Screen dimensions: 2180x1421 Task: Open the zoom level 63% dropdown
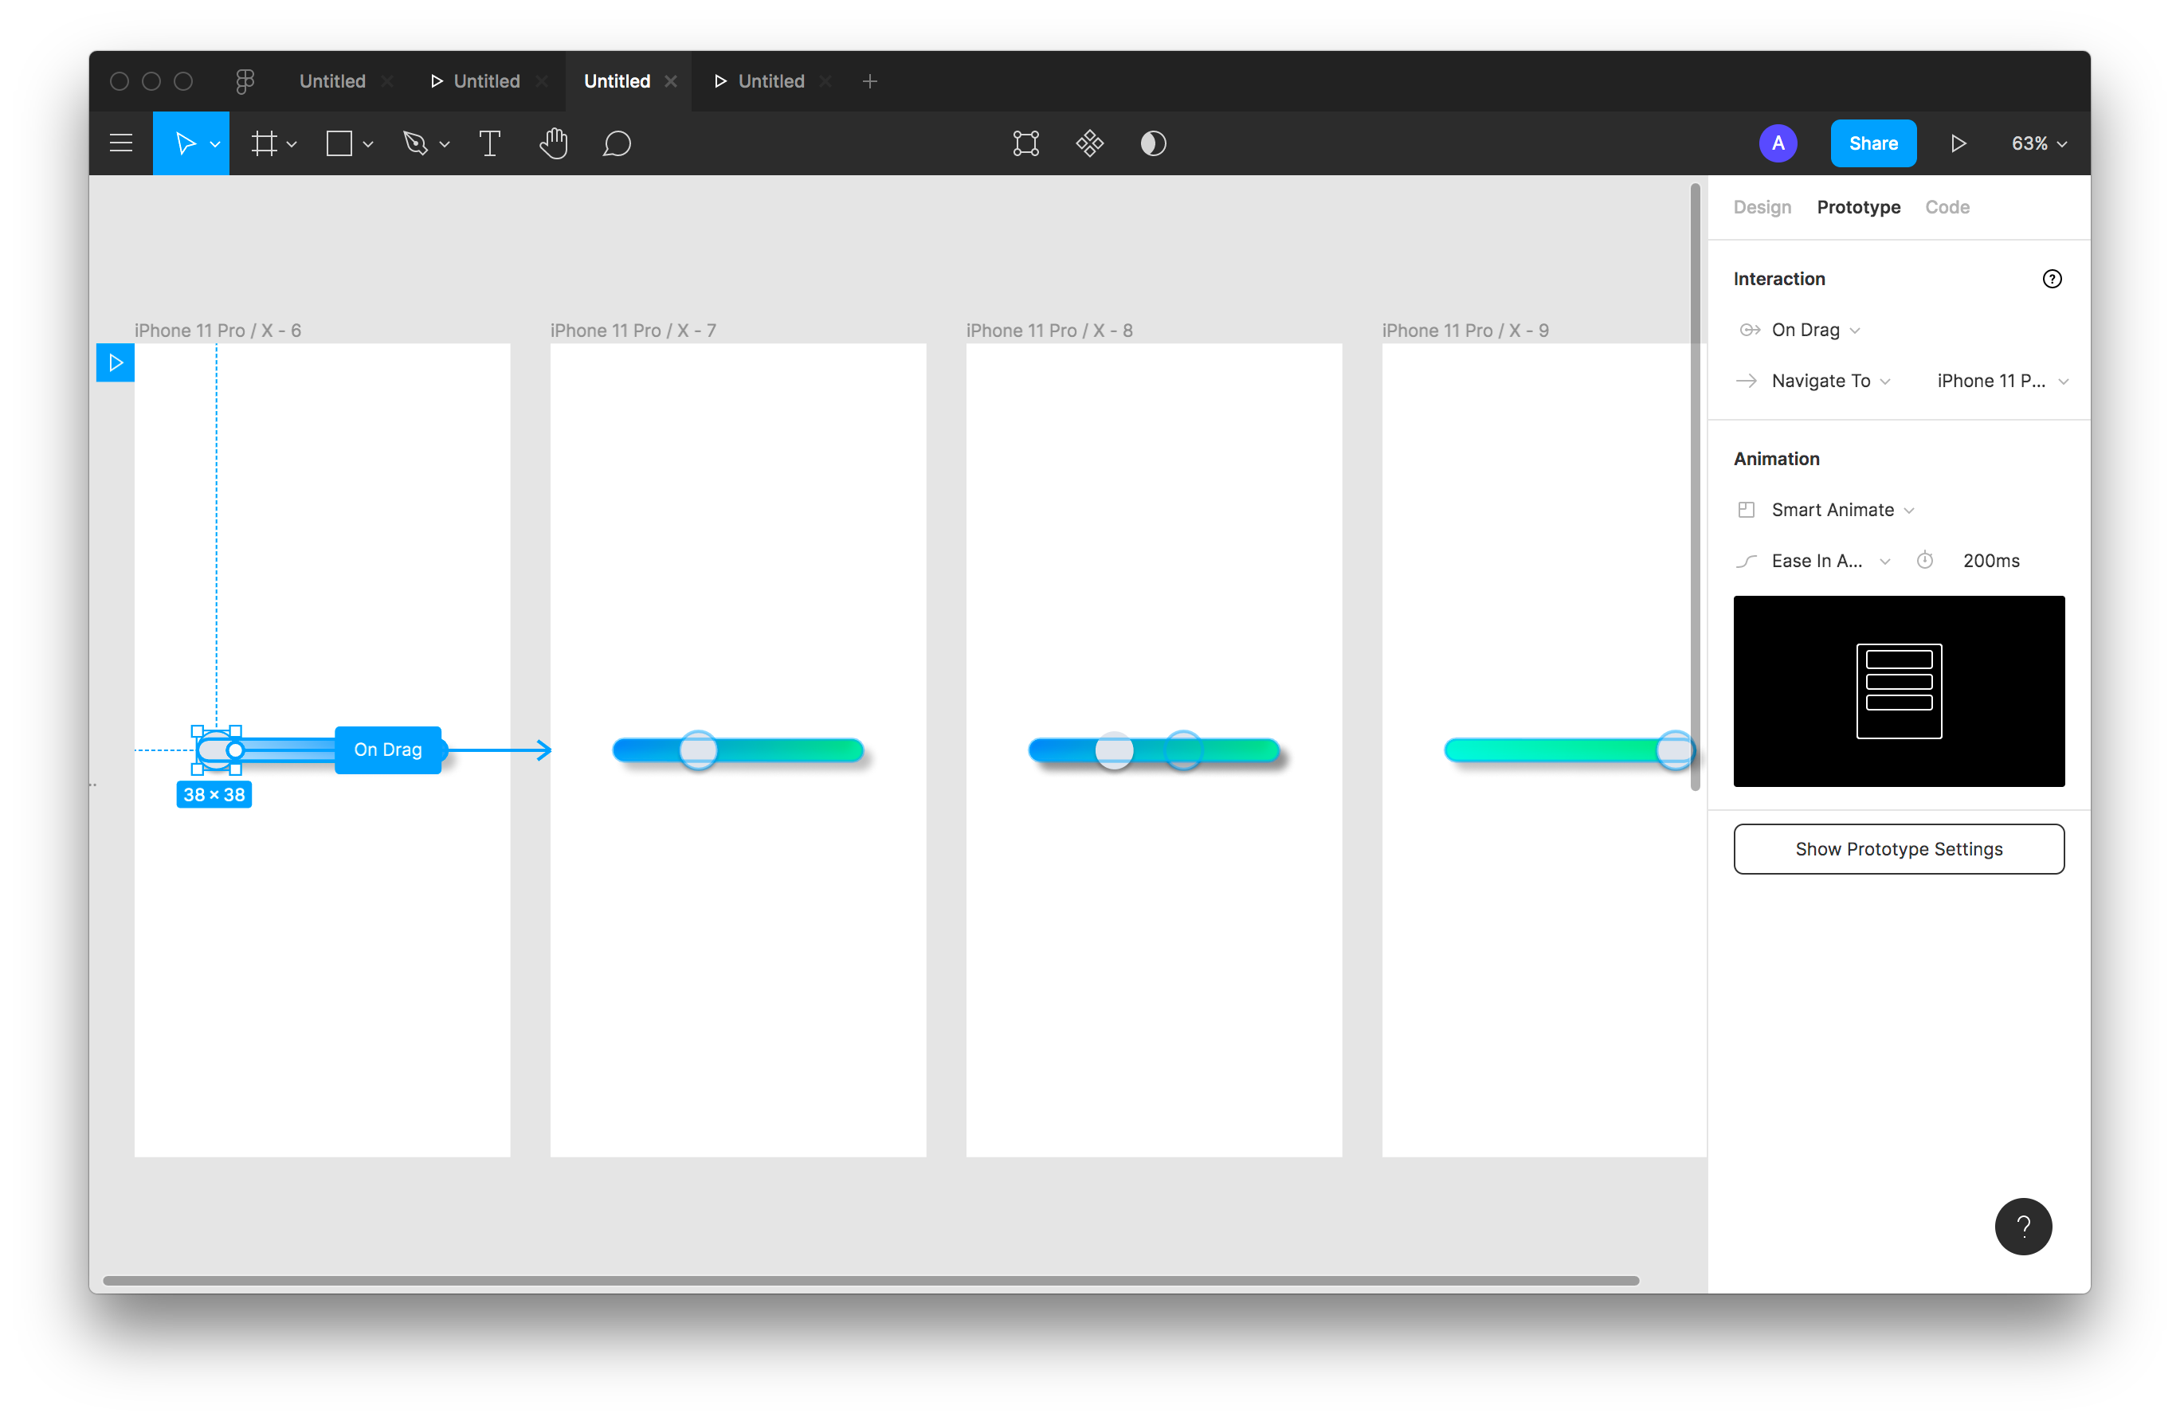click(x=2035, y=143)
